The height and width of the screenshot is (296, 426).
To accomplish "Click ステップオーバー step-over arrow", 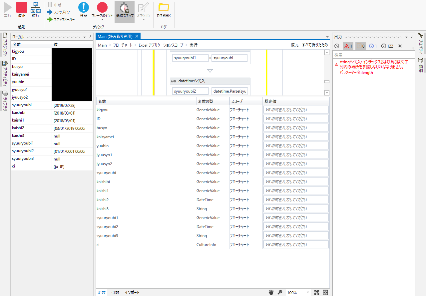I will [61, 20].
